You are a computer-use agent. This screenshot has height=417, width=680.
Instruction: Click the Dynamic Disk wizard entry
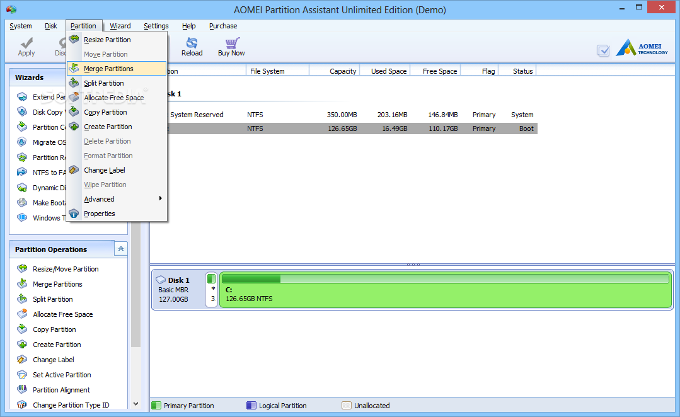point(41,188)
